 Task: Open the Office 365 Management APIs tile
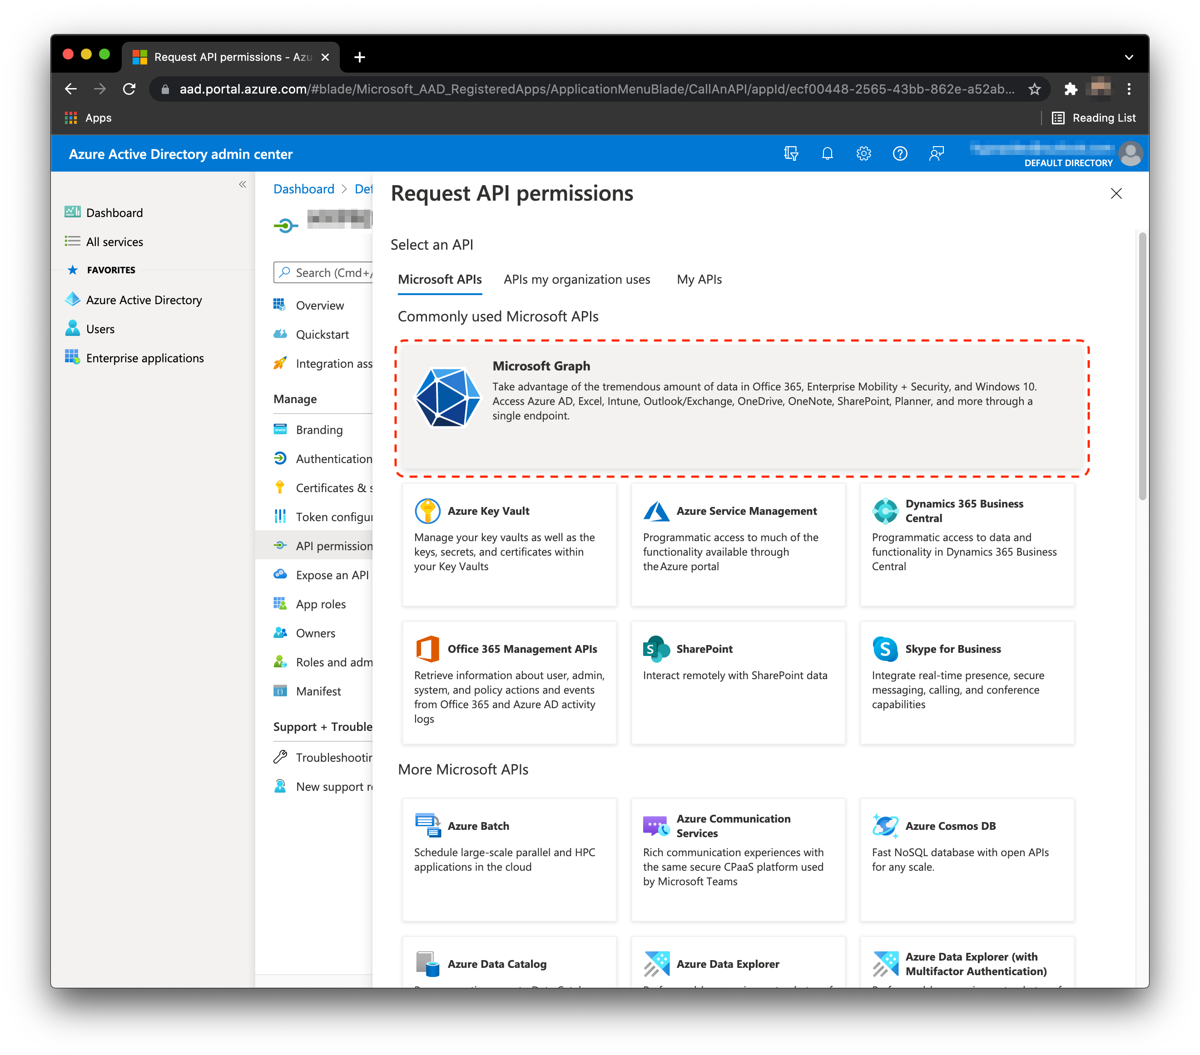509,682
